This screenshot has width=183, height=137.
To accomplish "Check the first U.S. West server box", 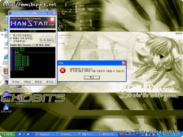I will pos(11,48).
